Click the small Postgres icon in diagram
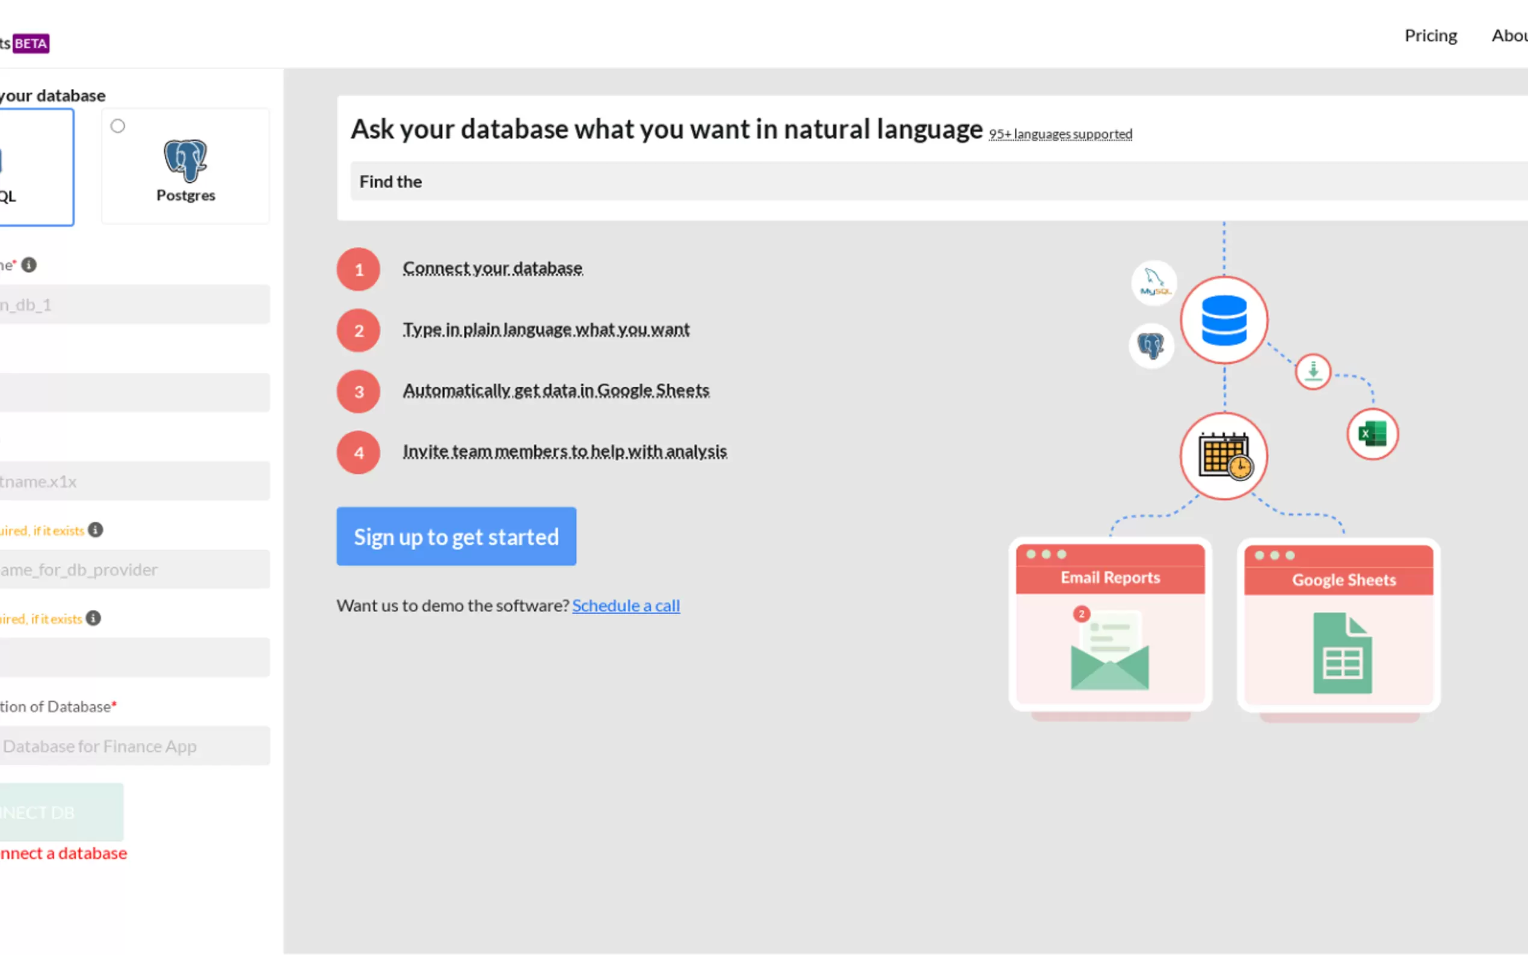This screenshot has width=1528, height=955. tap(1151, 345)
